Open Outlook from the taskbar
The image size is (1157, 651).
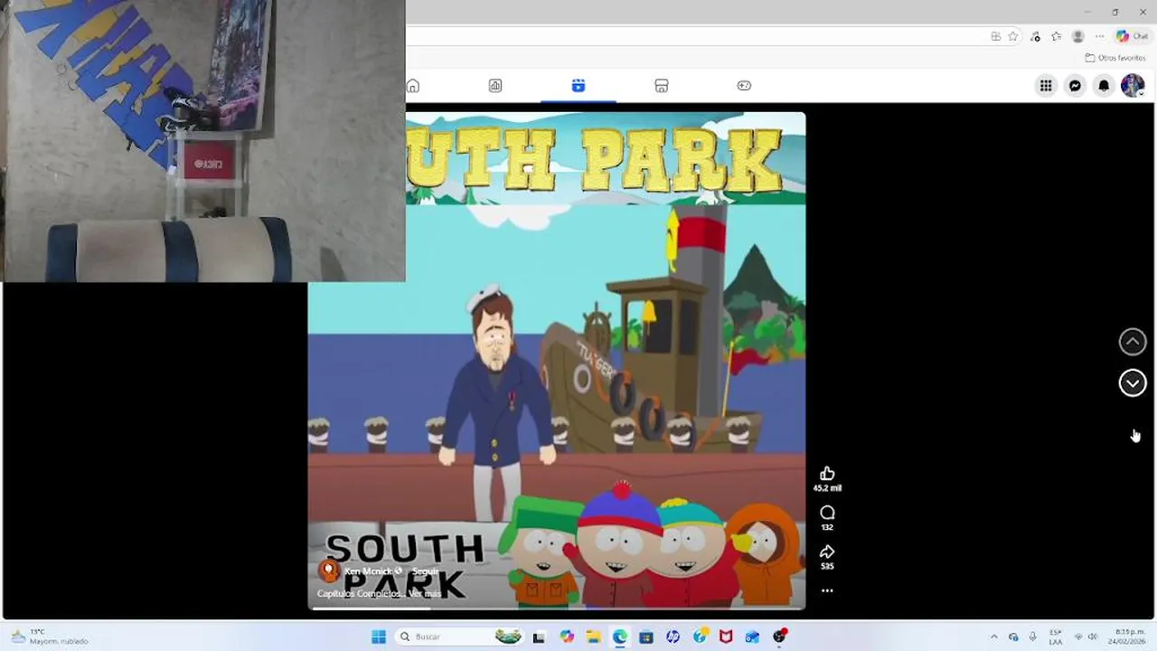(x=752, y=637)
